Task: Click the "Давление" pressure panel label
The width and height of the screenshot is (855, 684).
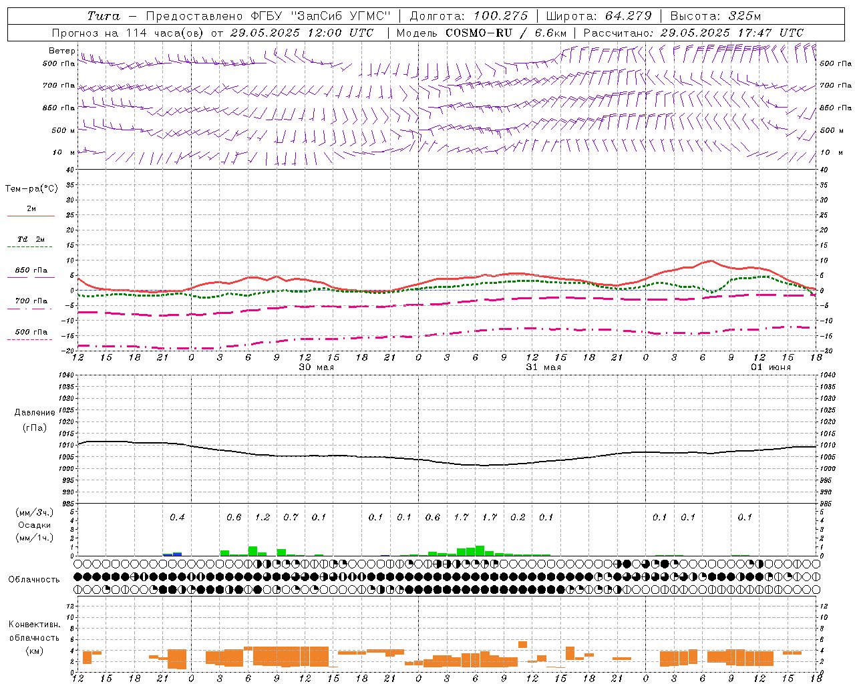Action: tap(35, 413)
